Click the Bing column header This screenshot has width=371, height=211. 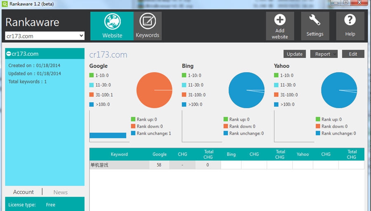click(x=231, y=154)
